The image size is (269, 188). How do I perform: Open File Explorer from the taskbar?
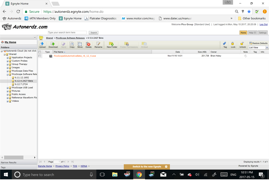tap(115, 175)
